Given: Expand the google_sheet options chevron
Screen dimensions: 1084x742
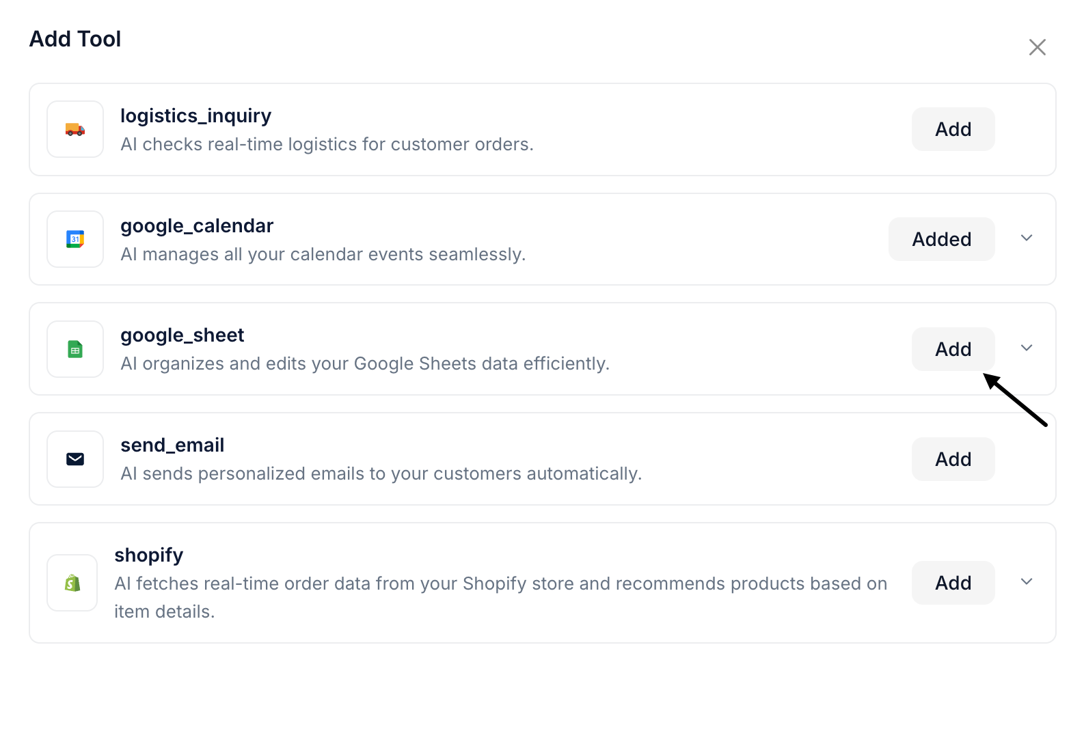Looking at the screenshot, I should pos(1026,348).
